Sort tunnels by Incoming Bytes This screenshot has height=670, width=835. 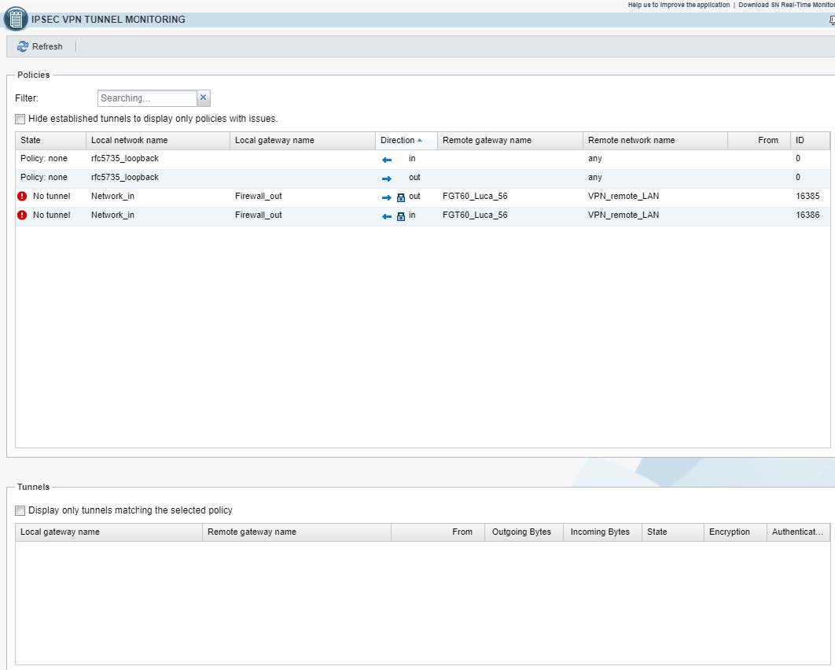(x=602, y=532)
